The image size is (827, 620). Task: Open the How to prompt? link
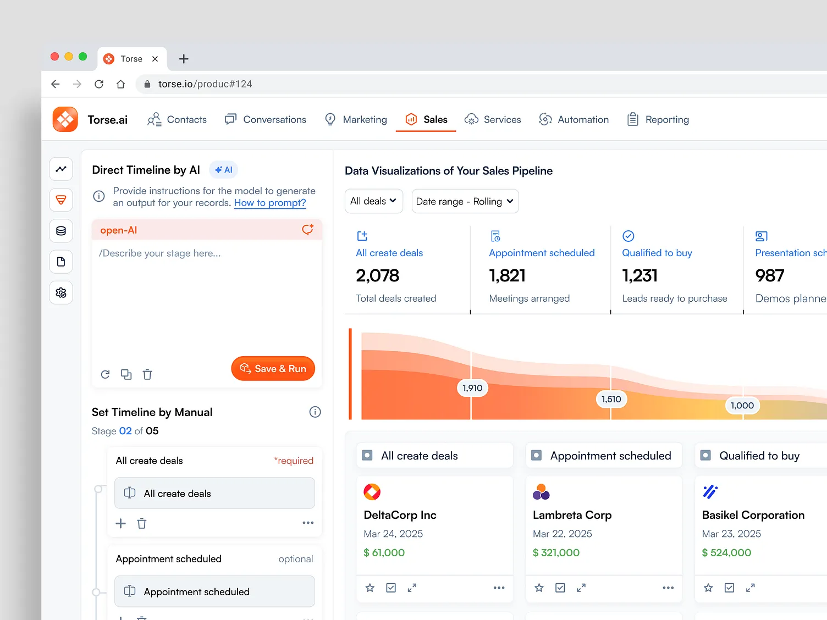coord(270,203)
